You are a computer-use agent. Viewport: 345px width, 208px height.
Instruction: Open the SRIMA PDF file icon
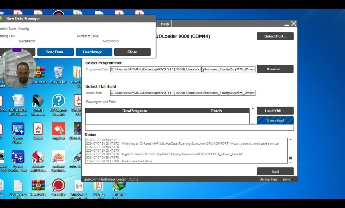pos(38,129)
